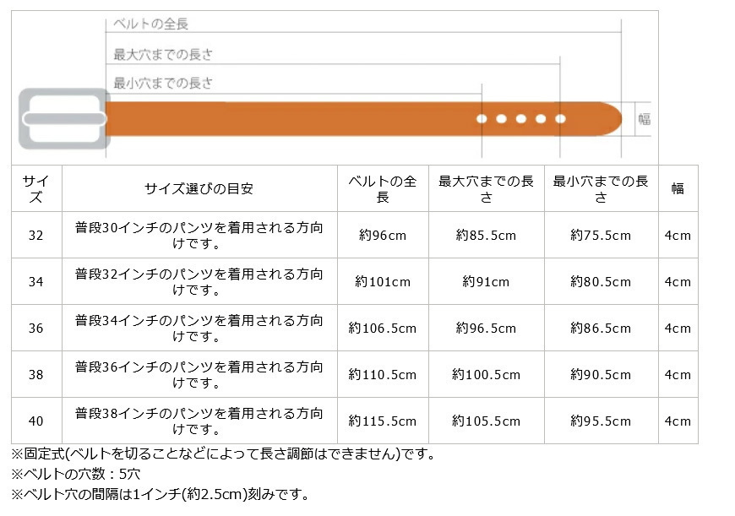Click the 約96cm total length cell
The height and width of the screenshot is (516, 735).
click(383, 236)
